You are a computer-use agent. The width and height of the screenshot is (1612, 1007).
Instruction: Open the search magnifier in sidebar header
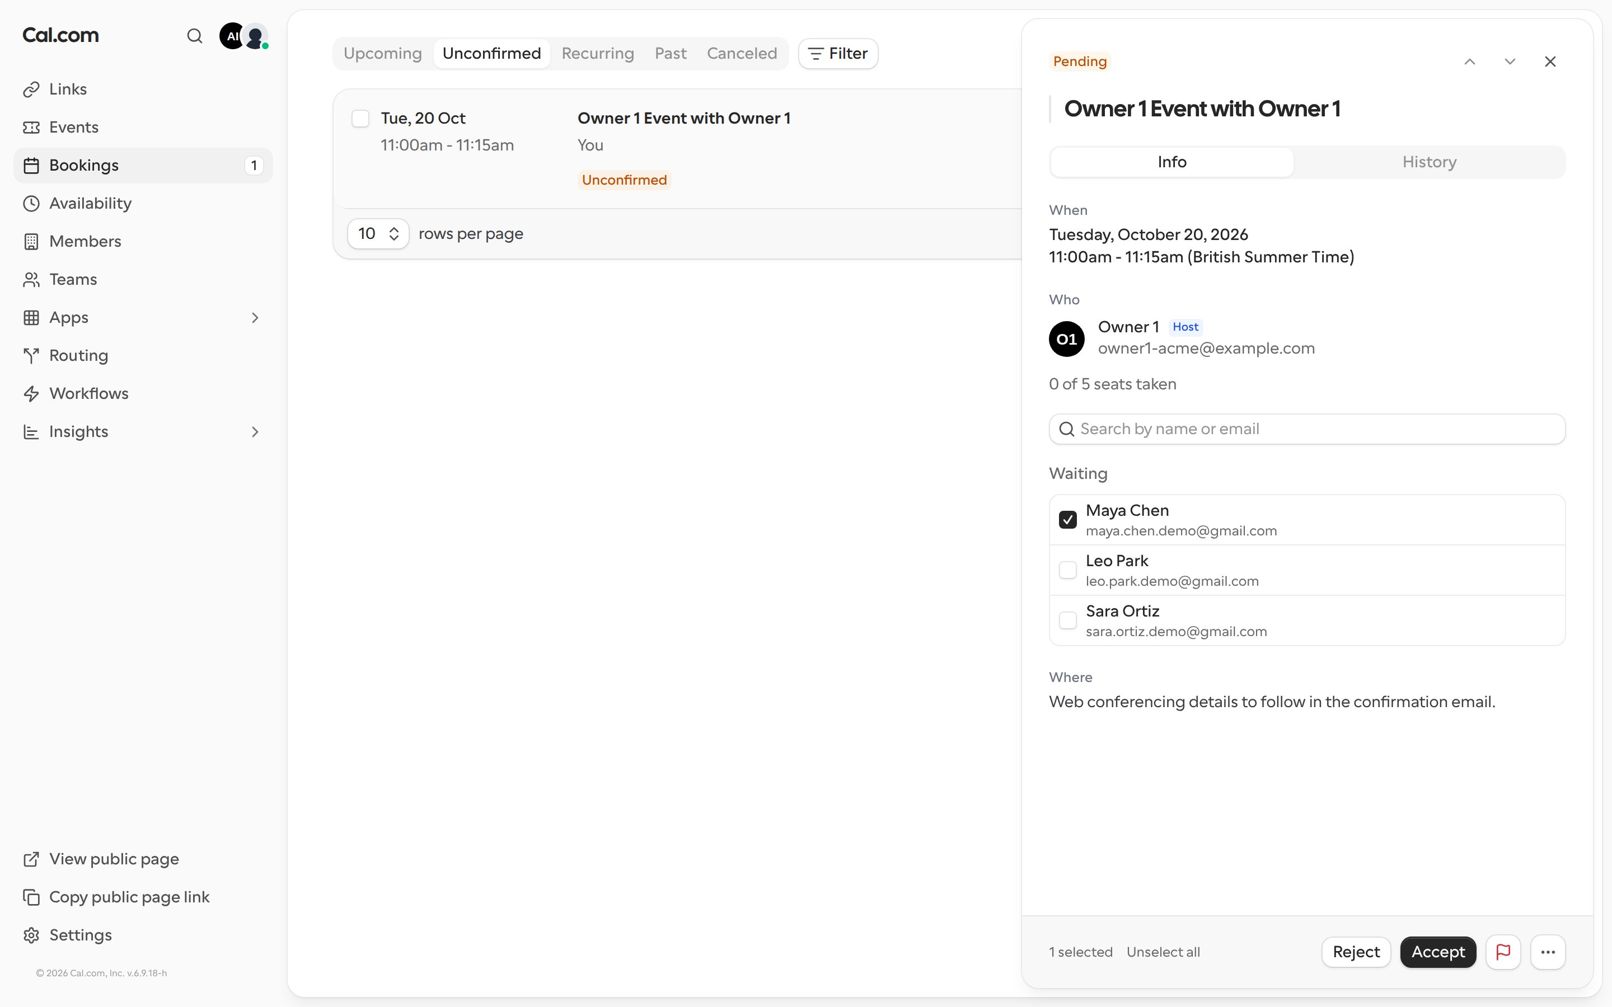194,36
